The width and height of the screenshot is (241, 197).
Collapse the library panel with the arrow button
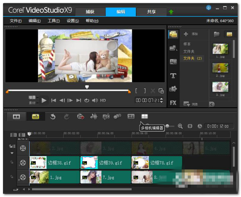(212, 104)
